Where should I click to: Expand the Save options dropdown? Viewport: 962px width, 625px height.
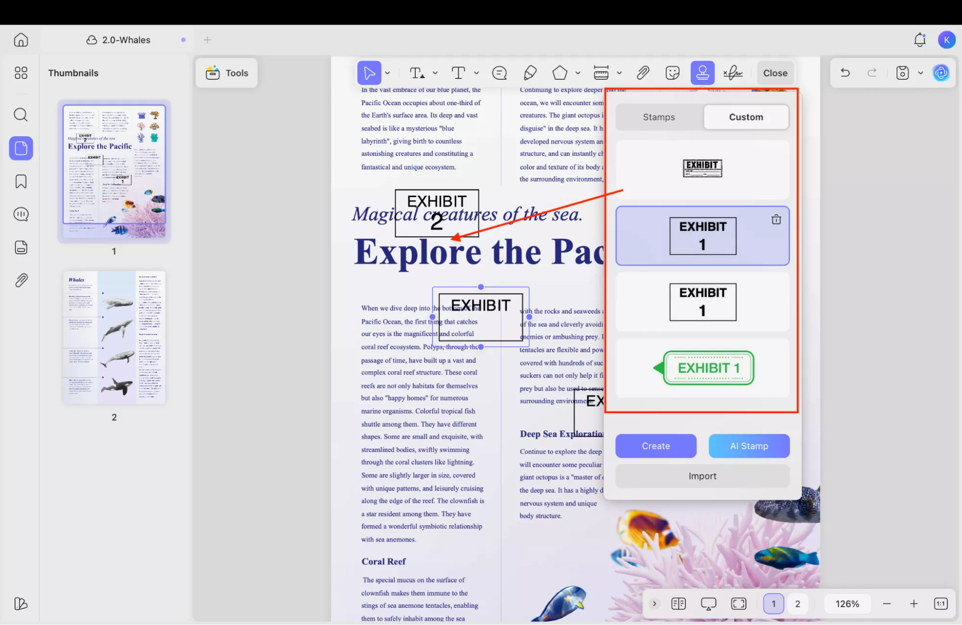point(921,73)
